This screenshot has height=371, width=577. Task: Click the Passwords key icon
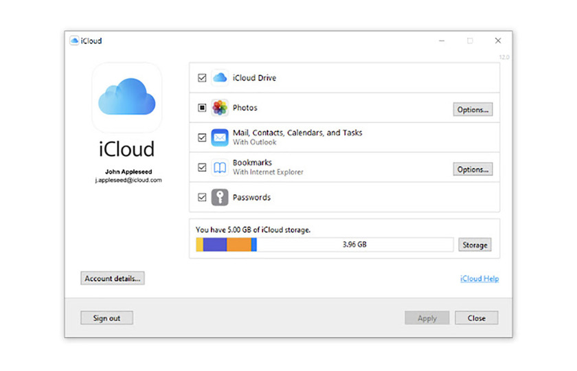click(x=220, y=197)
